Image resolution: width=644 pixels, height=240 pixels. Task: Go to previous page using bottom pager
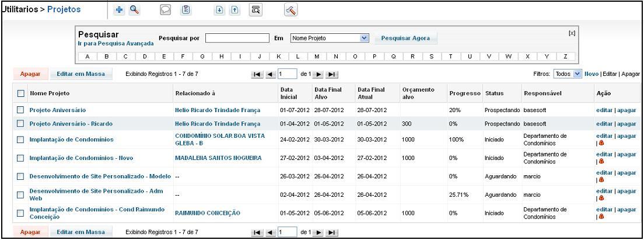(x=270, y=232)
